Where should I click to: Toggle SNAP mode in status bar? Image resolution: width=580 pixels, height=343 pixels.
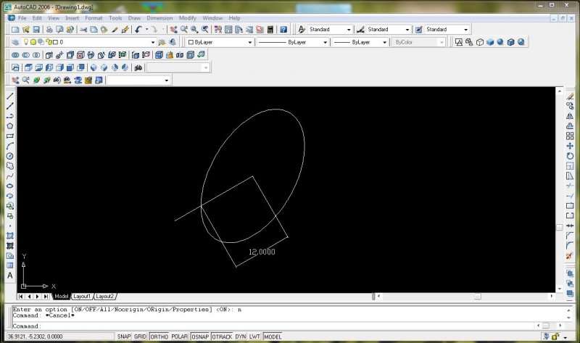pyautogui.click(x=123, y=337)
